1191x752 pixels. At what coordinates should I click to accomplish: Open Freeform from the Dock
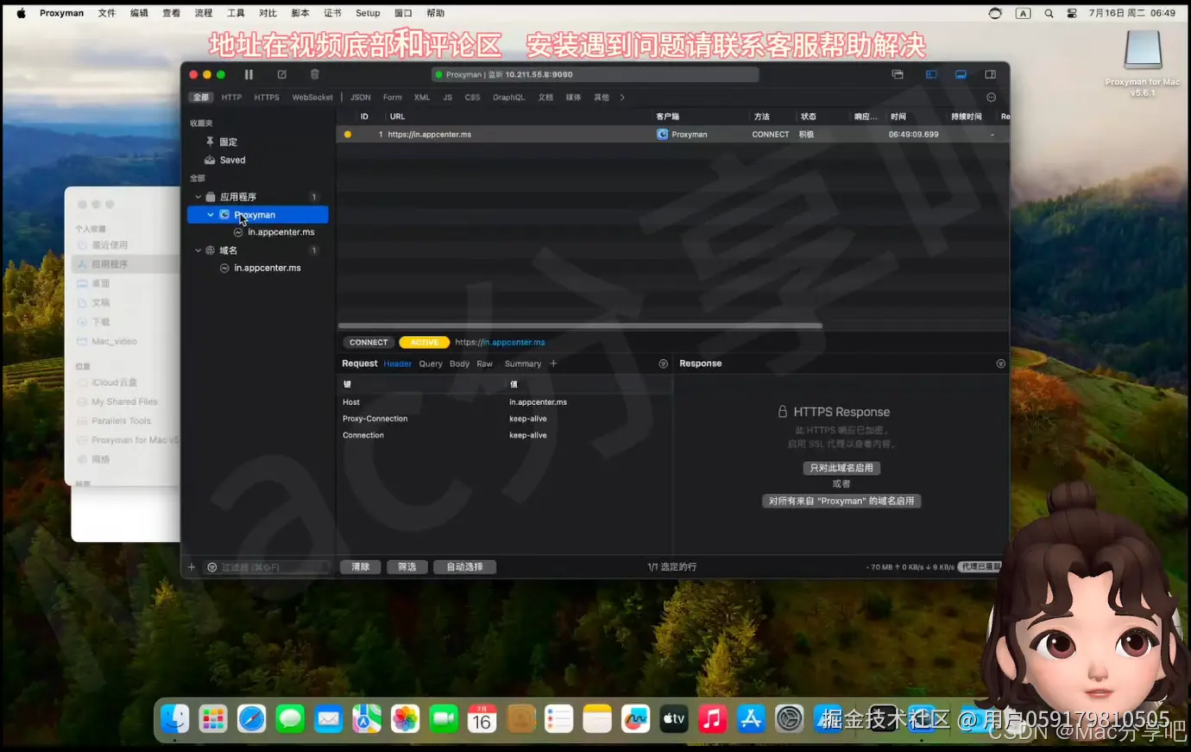[635, 718]
